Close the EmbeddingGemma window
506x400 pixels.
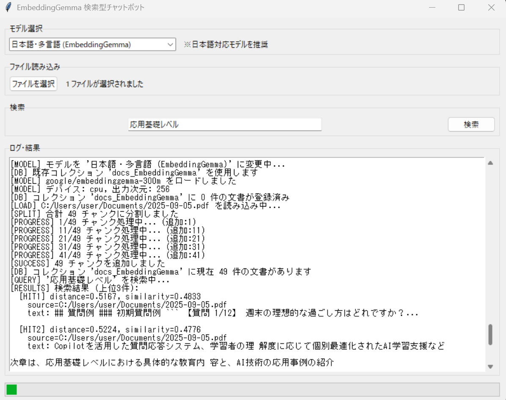click(491, 7)
